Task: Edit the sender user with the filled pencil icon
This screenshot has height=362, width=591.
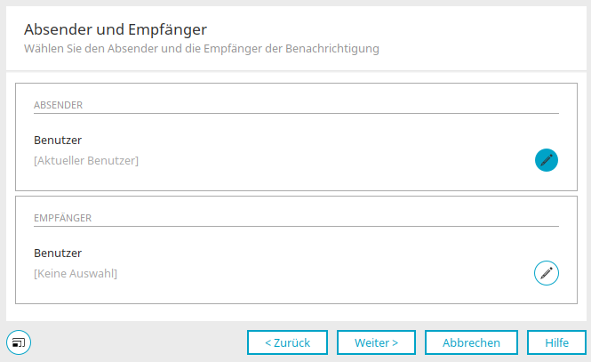Action: click(x=547, y=160)
